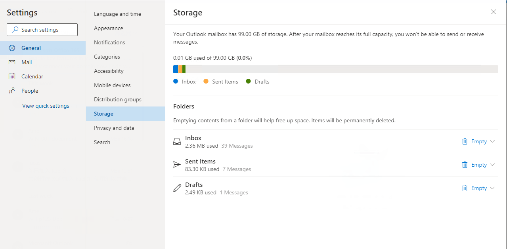This screenshot has width=507, height=249.
Task: Click '83.30 KB used' text
Action: 202,169
